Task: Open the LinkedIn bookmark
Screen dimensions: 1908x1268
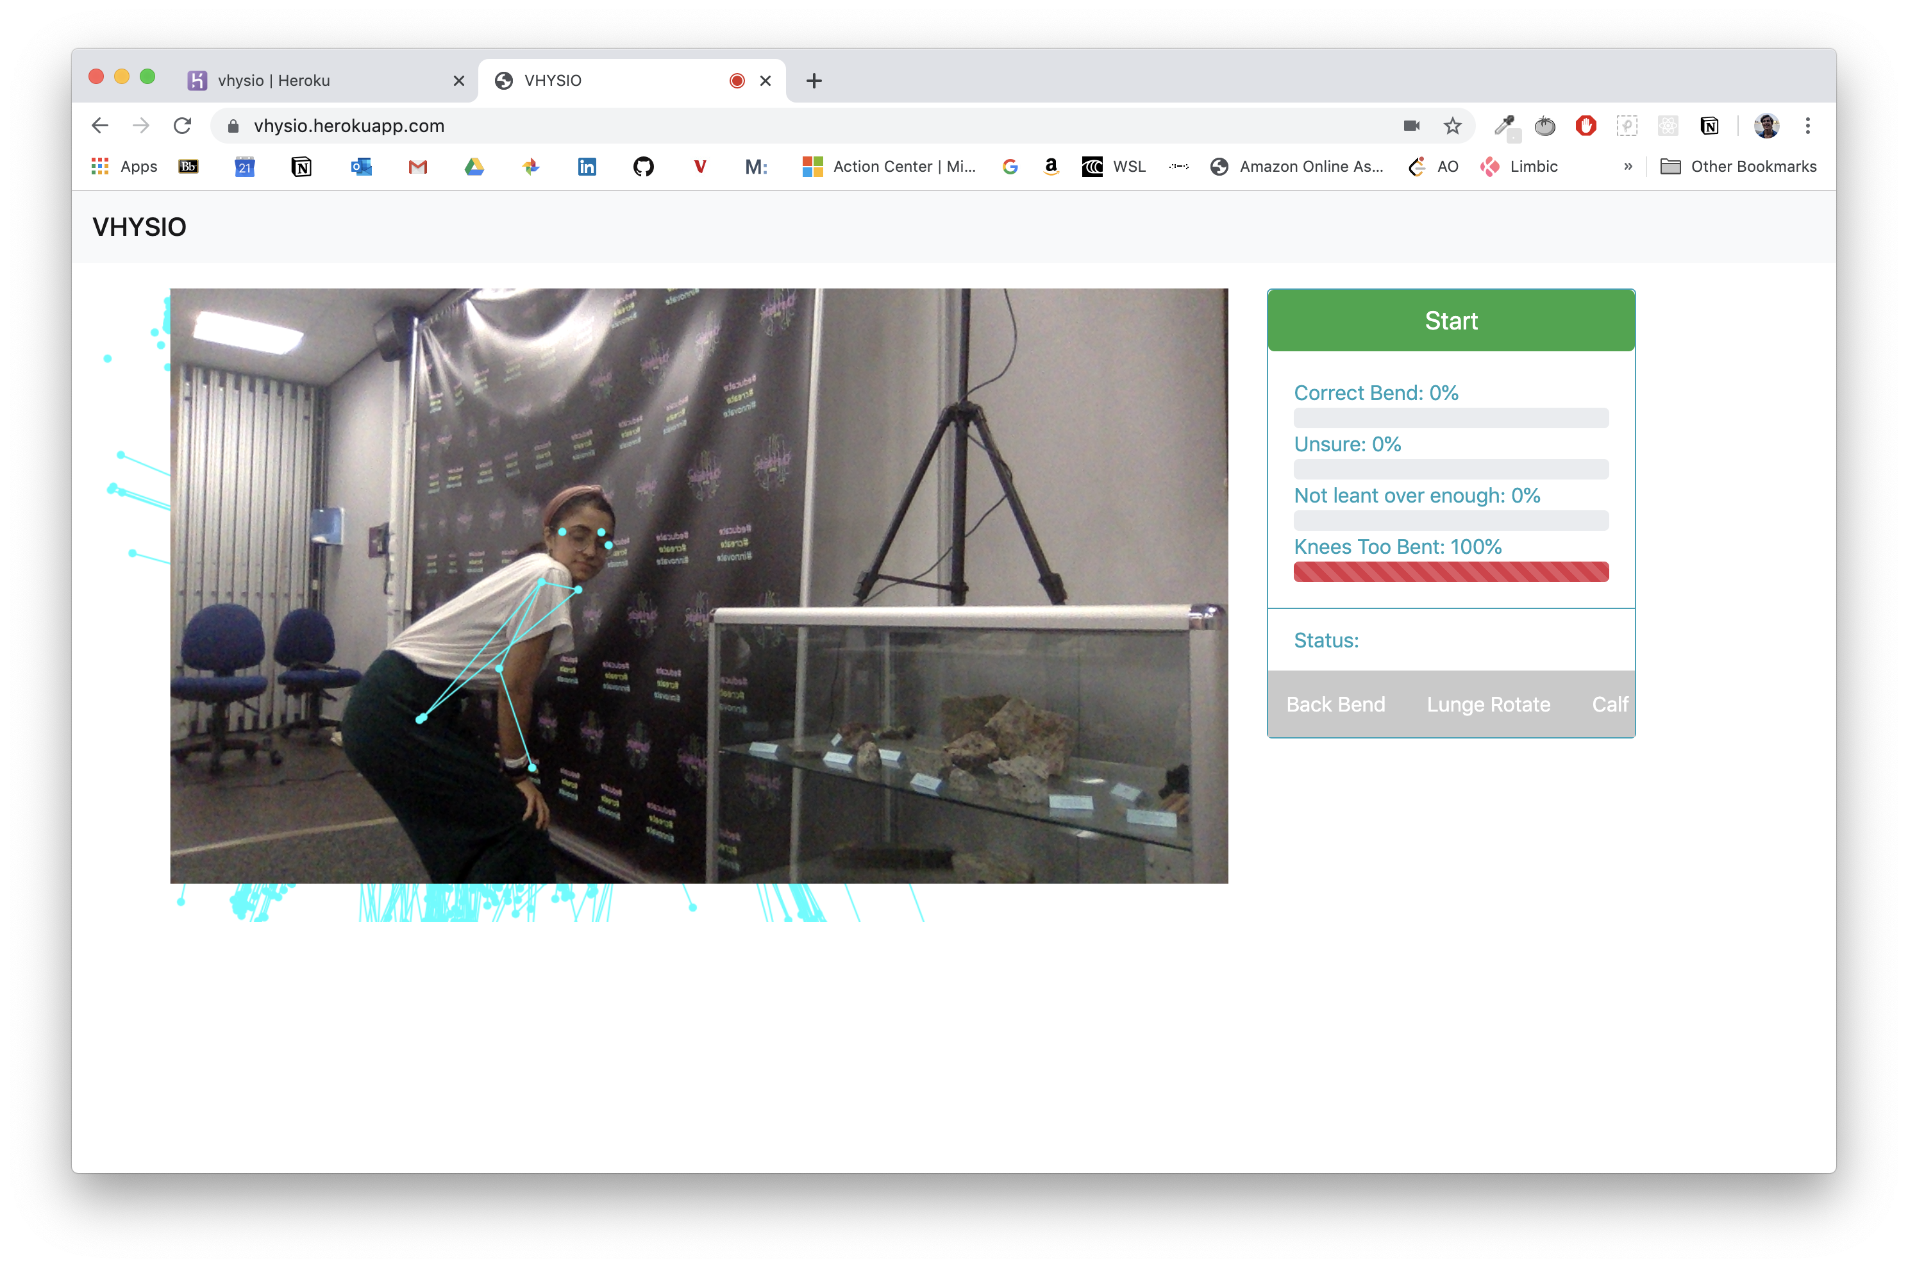Action: coord(587,167)
